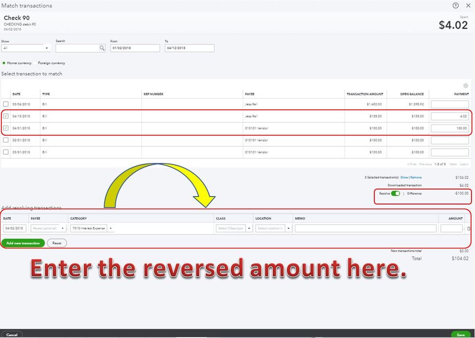Click the payment field for 02/01/2018 bill
The width and height of the screenshot is (475, 338).
coord(450,140)
